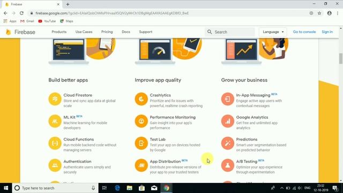Image resolution: width=343 pixels, height=193 pixels.
Task: Open File Explorer from the taskbar
Action: pyautogui.click(x=130, y=188)
